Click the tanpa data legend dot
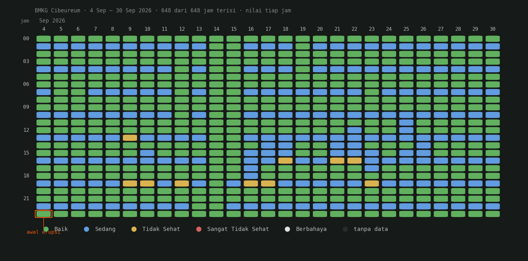528x261 pixels. pos(345,229)
